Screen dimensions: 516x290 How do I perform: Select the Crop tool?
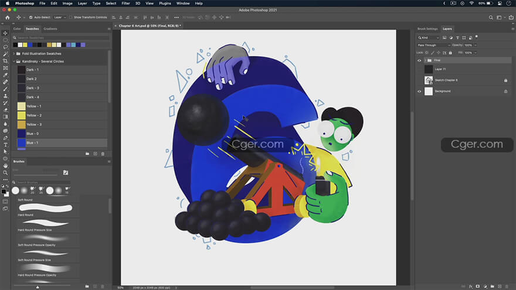5,61
